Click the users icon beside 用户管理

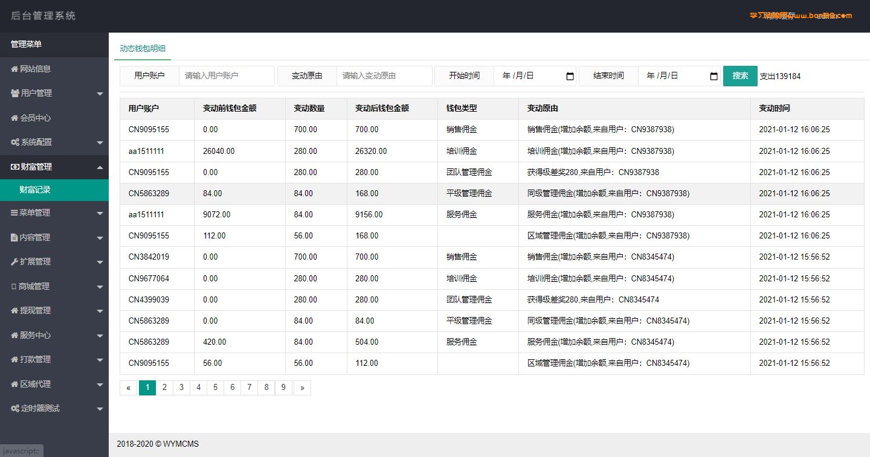pyautogui.click(x=15, y=93)
